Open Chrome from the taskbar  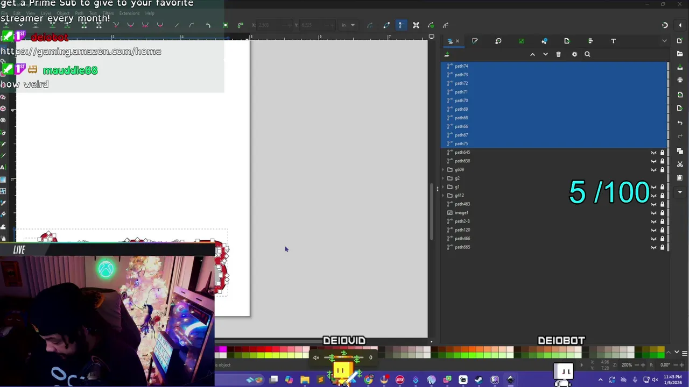[368, 380]
